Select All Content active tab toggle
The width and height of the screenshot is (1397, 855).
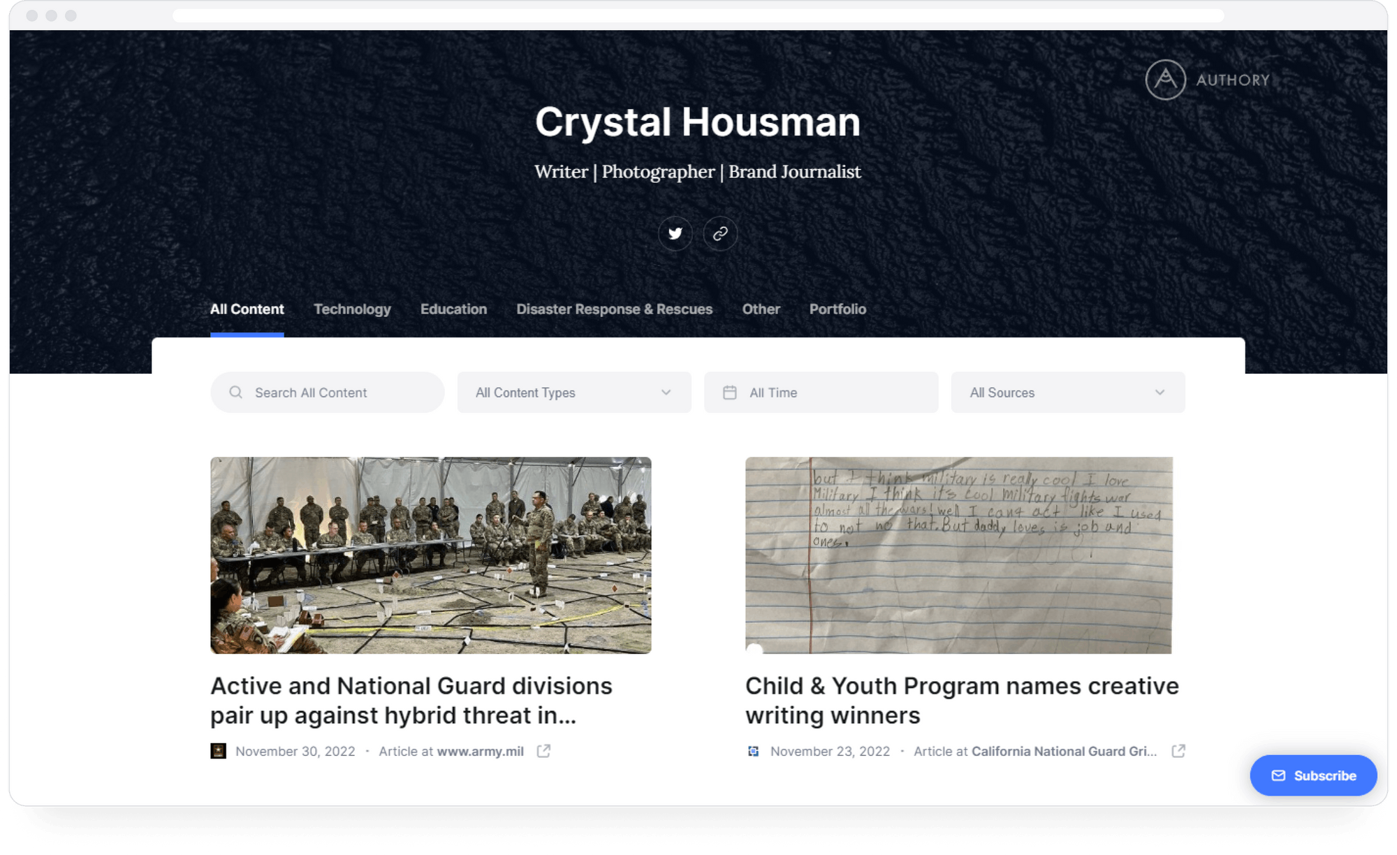[x=247, y=308]
